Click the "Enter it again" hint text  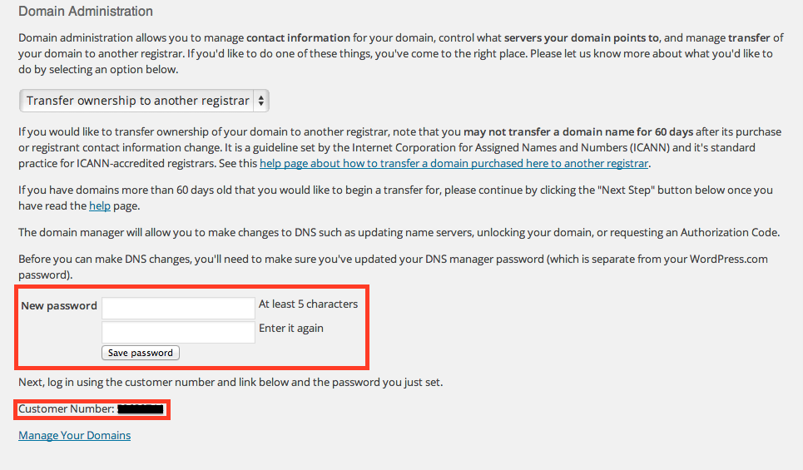click(x=291, y=328)
